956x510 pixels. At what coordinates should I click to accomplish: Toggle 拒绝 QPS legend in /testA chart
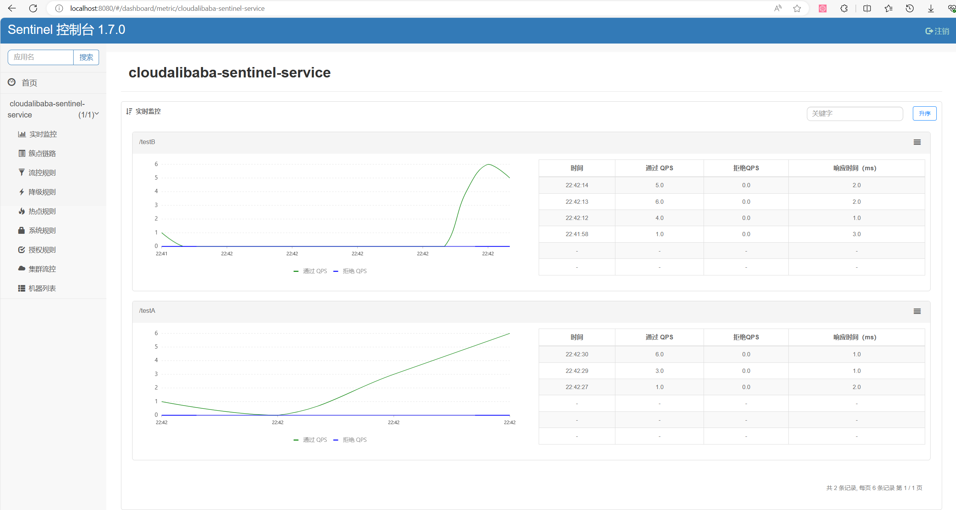(350, 440)
